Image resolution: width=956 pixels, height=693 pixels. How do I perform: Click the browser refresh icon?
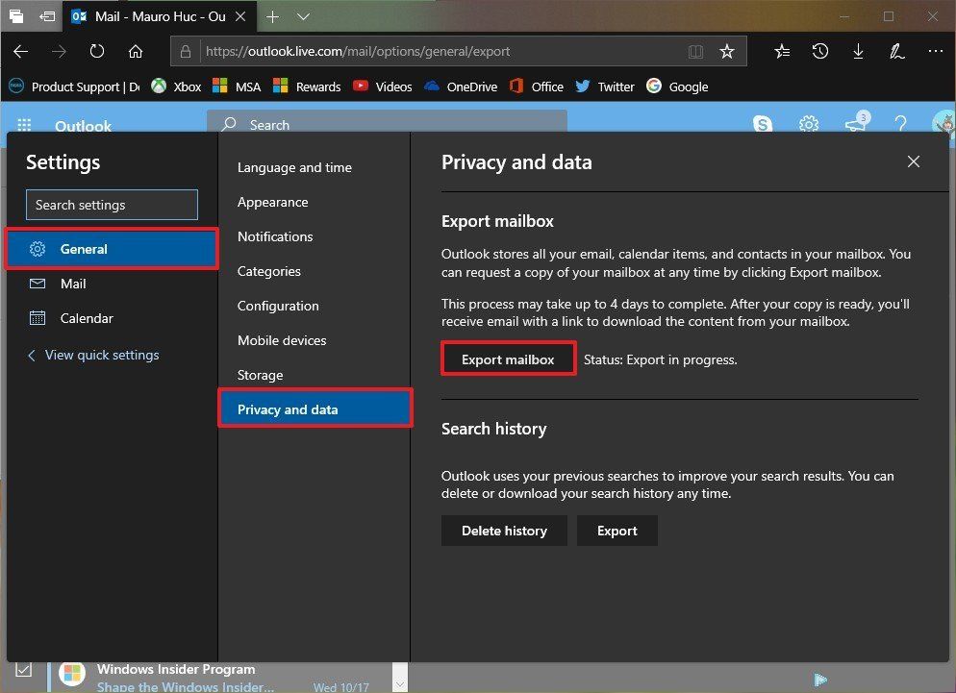tap(97, 51)
